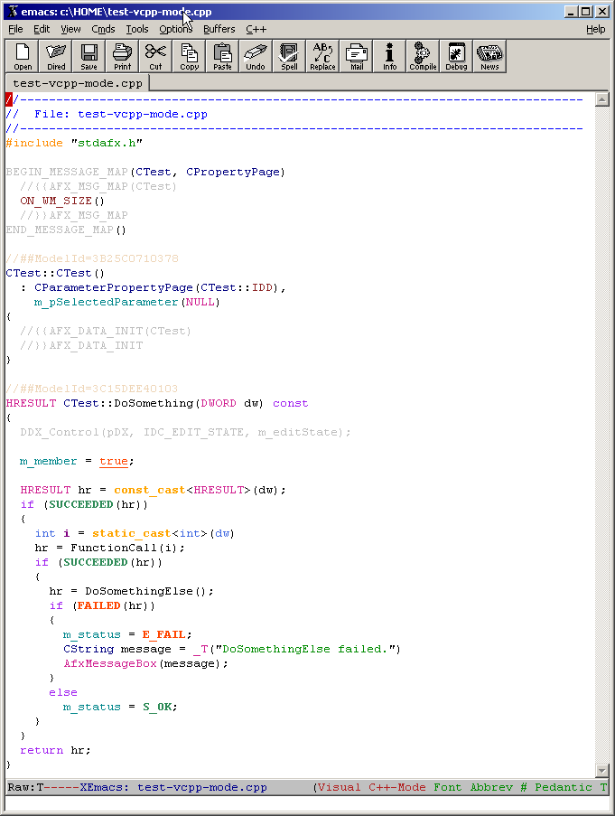Image resolution: width=615 pixels, height=816 pixels.
Task: Open Dired directory browser from toolbar
Action: [56, 56]
